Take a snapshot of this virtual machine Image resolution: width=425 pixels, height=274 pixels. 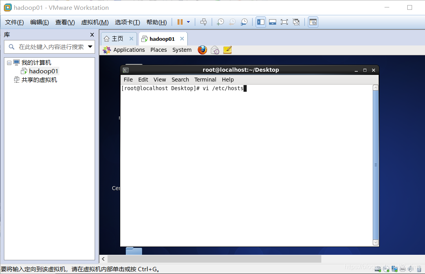[220, 22]
